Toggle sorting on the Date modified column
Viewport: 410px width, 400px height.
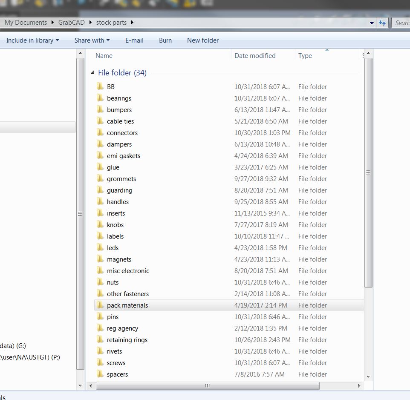point(255,55)
